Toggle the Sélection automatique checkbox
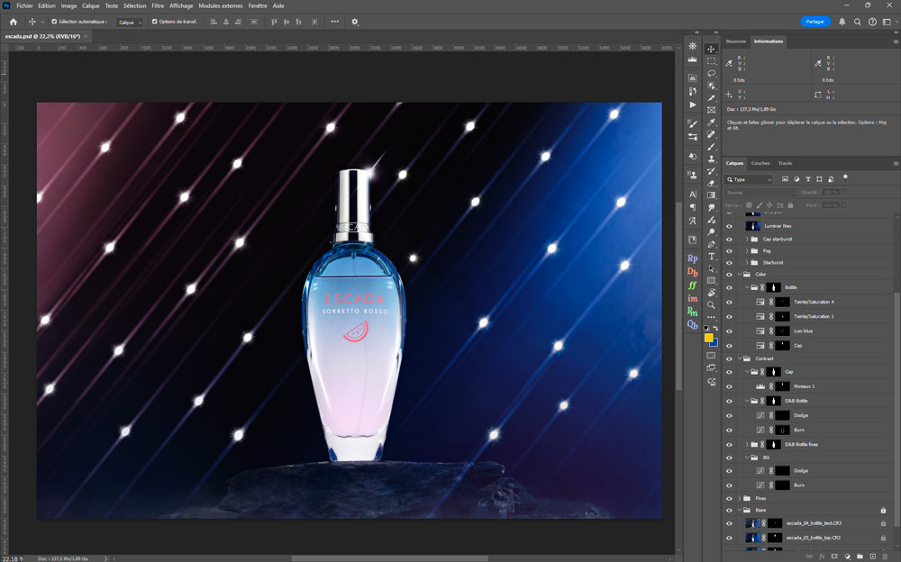Image resolution: width=901 pixels, height=562 pixels. 54,22
